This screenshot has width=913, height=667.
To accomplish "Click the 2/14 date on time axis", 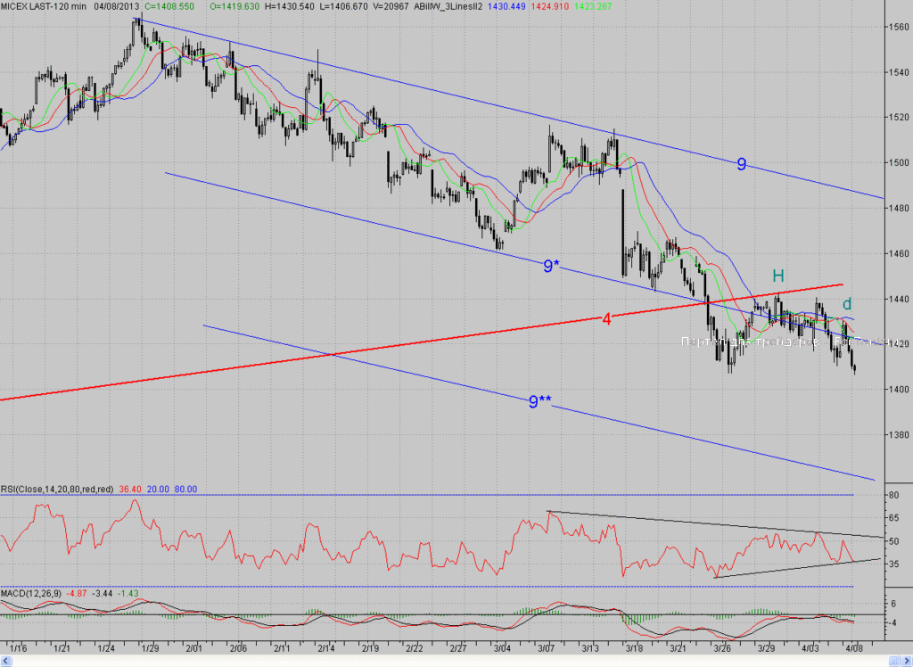I will [x=326, y=647].
